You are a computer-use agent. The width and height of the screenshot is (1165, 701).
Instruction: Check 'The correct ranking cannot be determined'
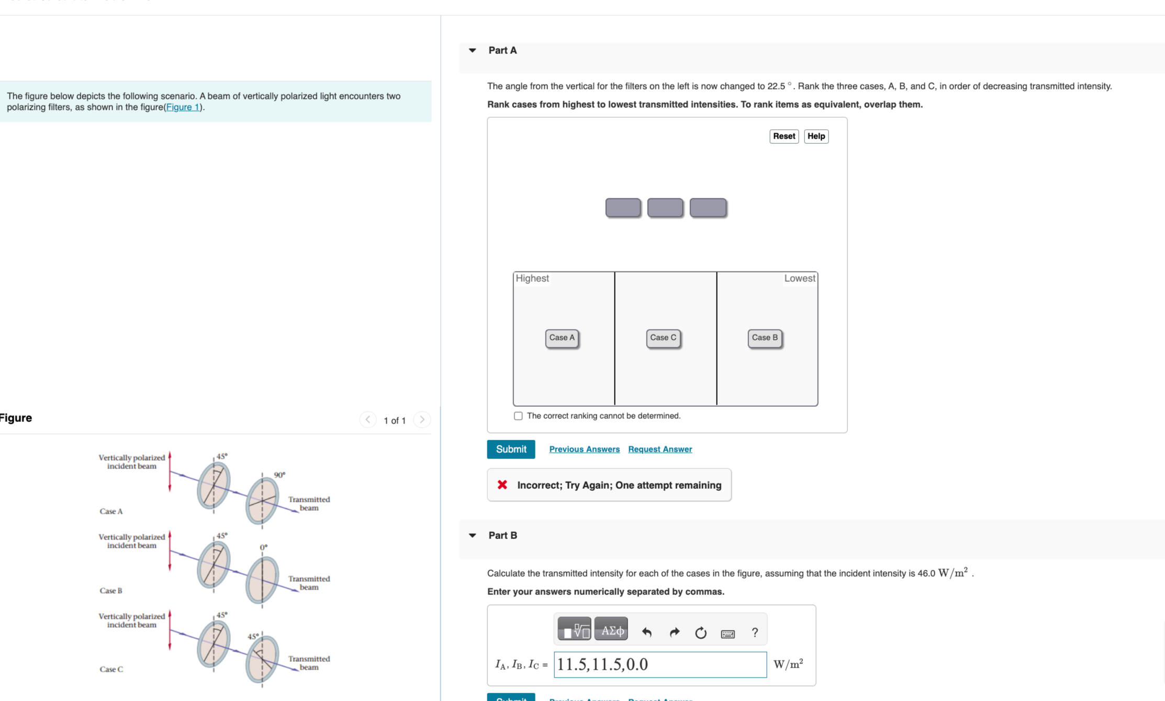518,416
